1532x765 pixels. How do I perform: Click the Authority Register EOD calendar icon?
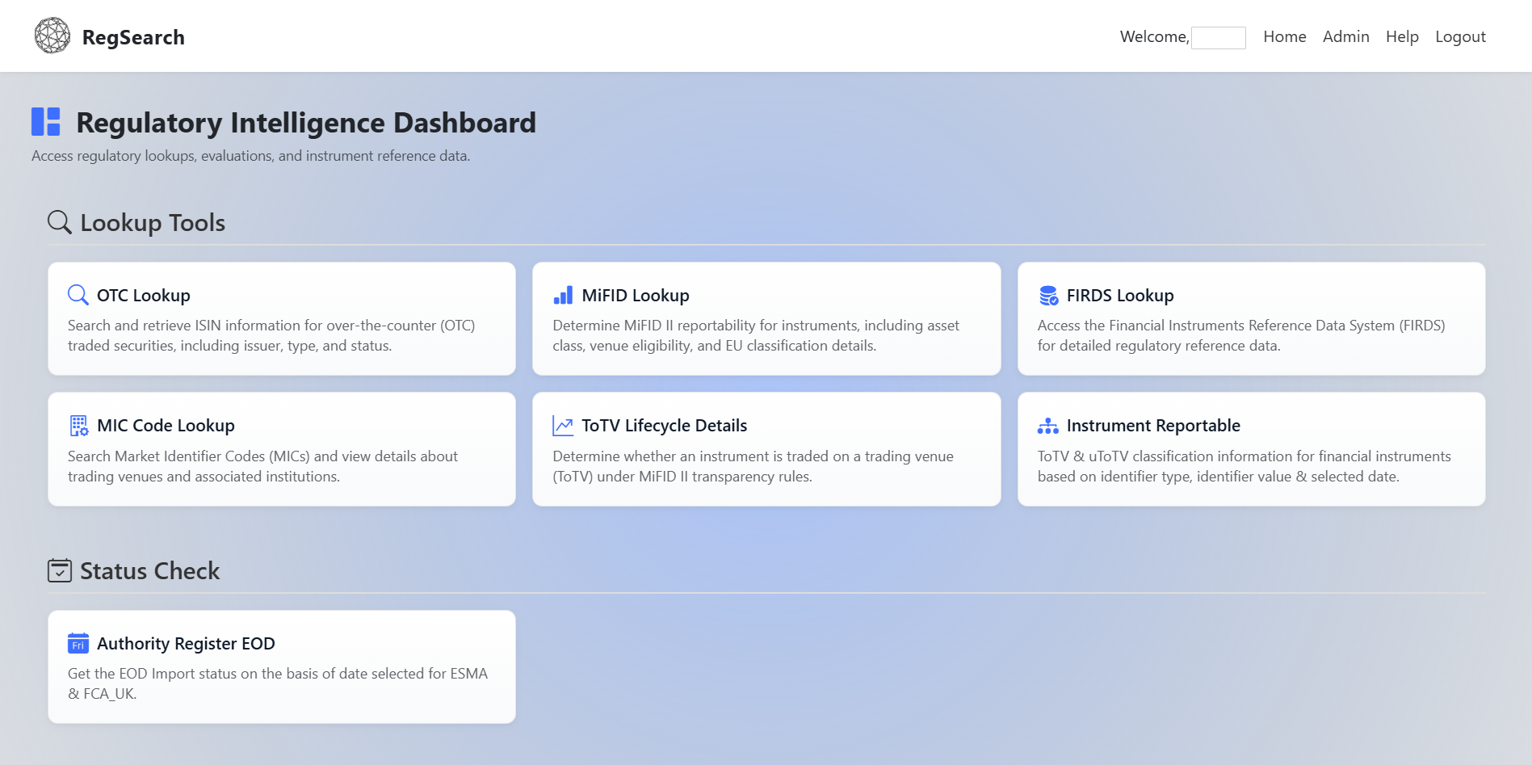click(x=78, y=643)
